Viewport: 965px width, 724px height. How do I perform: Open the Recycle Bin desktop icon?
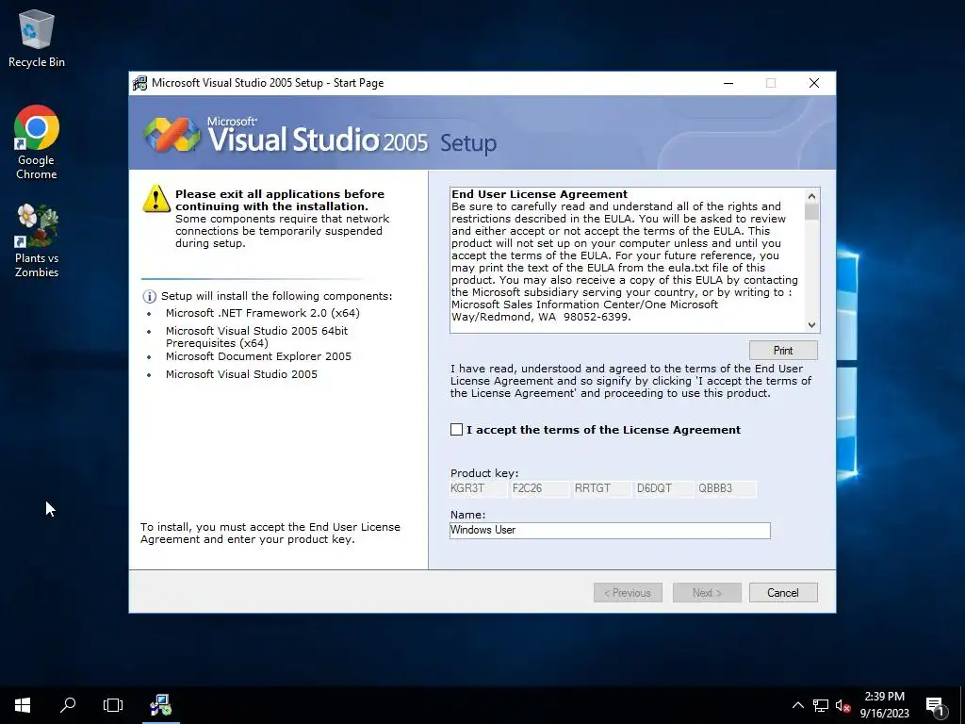click(x=37, y=38)
